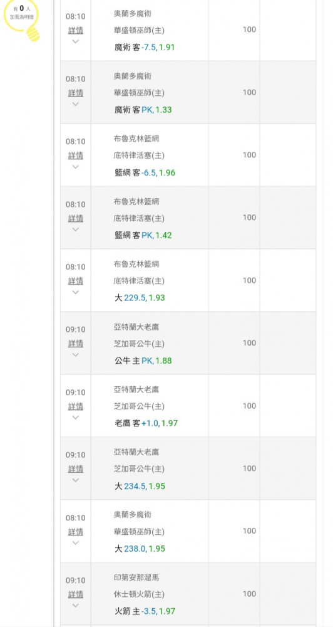The width and height of the screenshot is (333, 627).
Task: Open 詳情 for 大 229.5 bet
Action: 76,281
